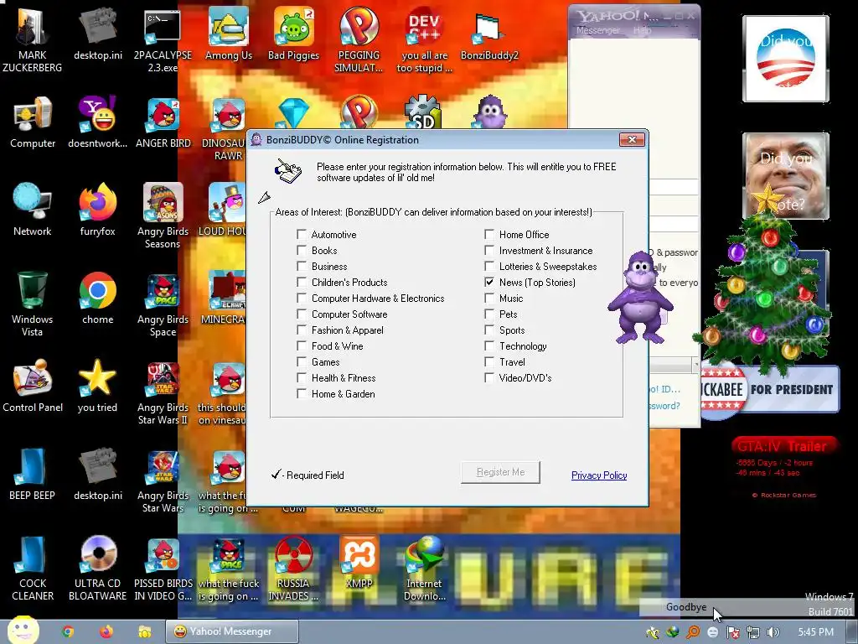Launch the furryfox Firefox shortcut
Image resolution: width=858 pixels, height=644 pixels.
97,210
